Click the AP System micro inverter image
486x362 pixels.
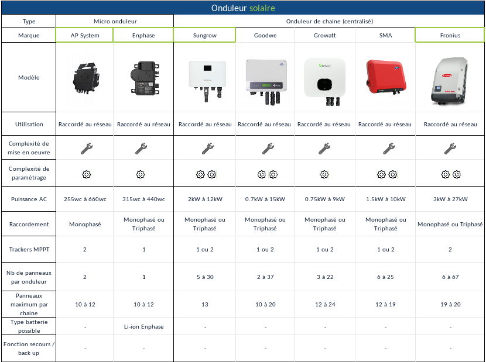(85, 78)
